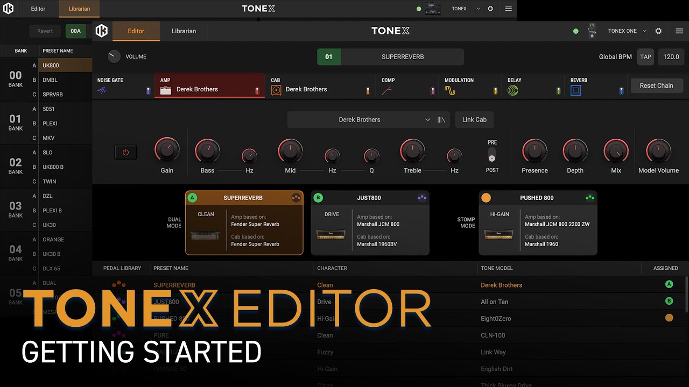The image size is (689, 387).
Task: Select the CAB block speaker icon
Action: 276,90
